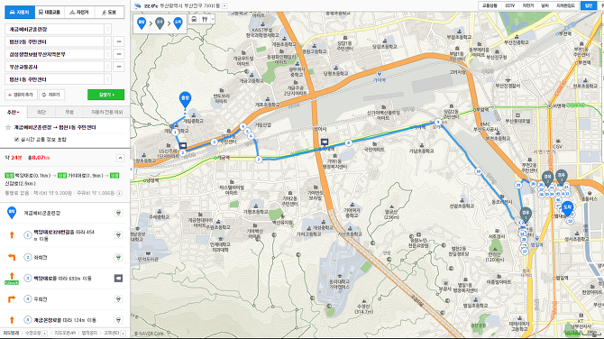The width and height of the screenshot is (604, 339).
Task: Collapse the route summary with the chevron
Action: 120,158
